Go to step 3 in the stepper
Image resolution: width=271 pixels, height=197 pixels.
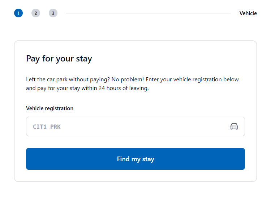pos(53,13)
